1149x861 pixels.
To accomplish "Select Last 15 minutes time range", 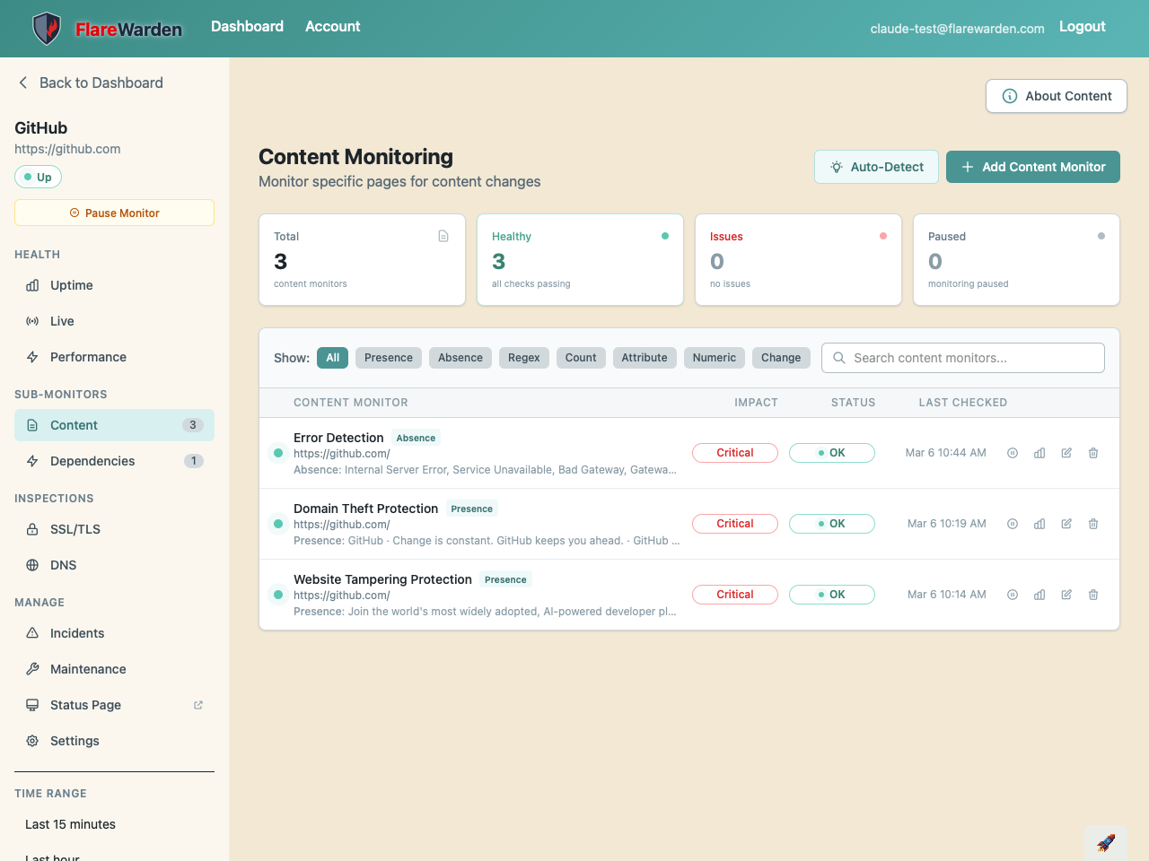I will [70, 824].
